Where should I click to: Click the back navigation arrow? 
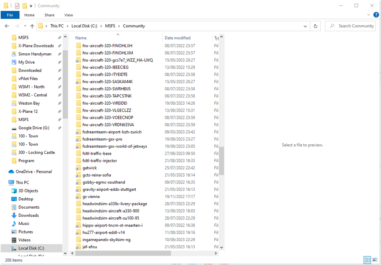[x=6, y=26]
